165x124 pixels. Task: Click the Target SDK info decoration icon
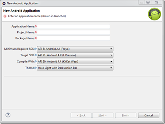36,55
